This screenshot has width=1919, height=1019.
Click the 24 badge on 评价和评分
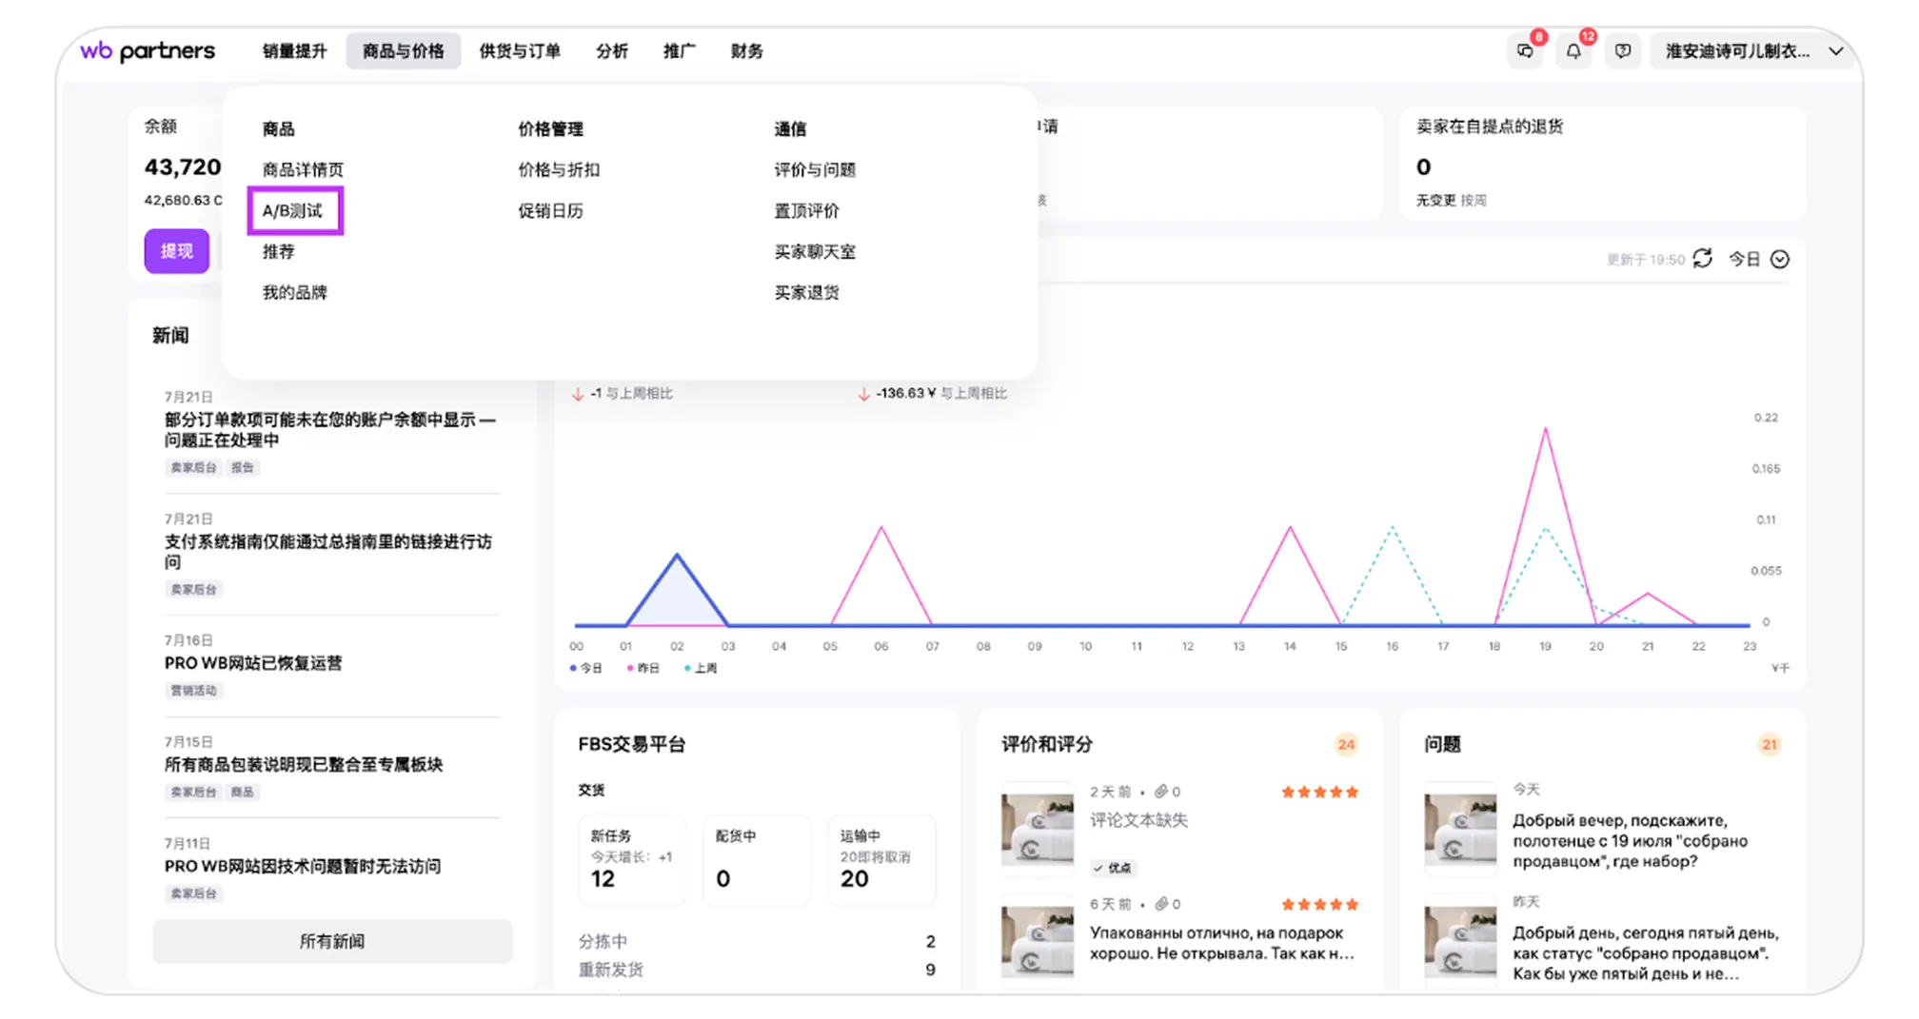(x=1346, y=744)
